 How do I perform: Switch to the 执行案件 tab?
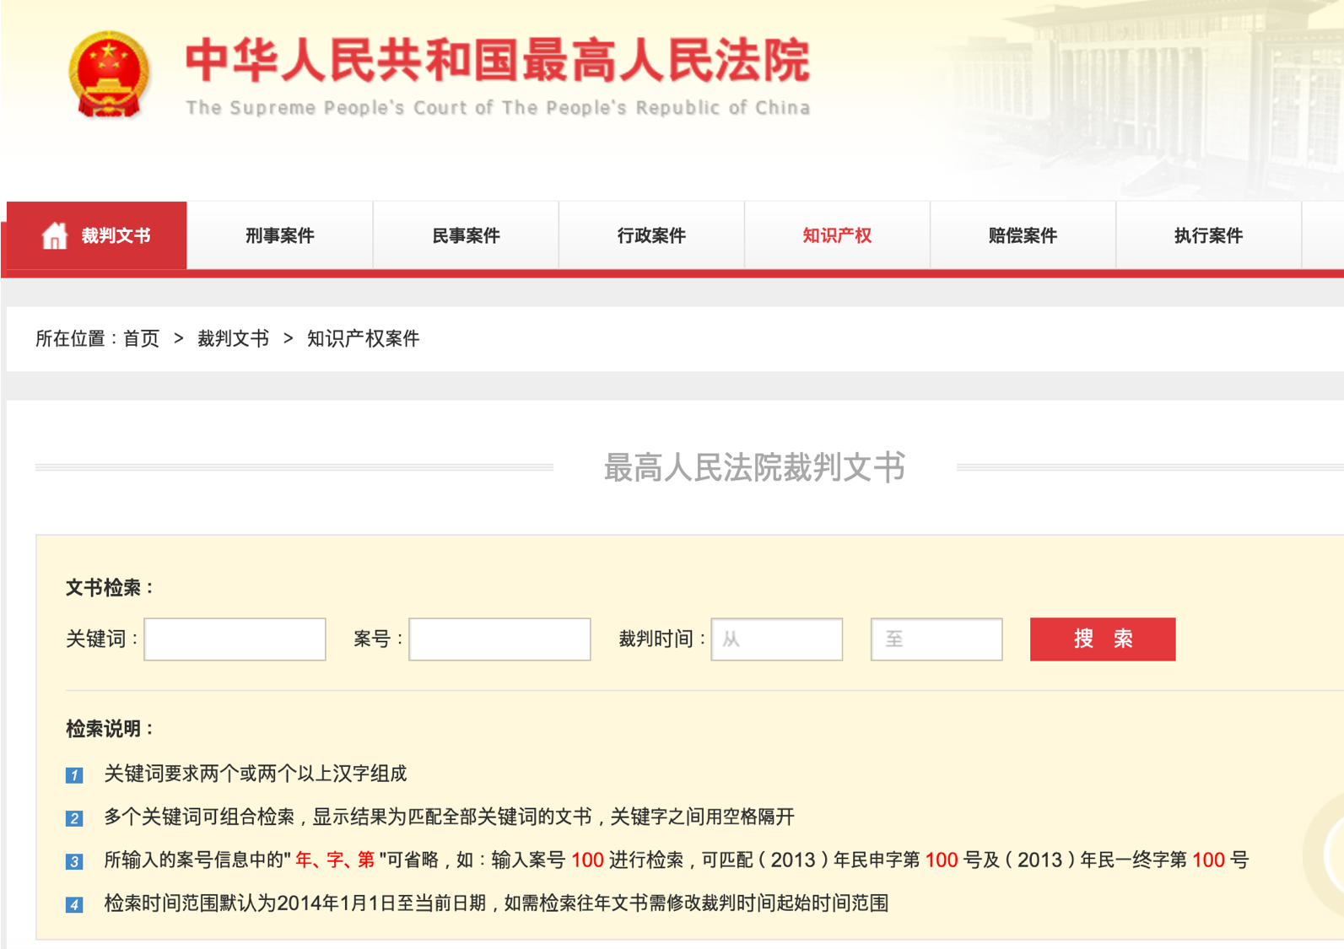(1208, 235)
